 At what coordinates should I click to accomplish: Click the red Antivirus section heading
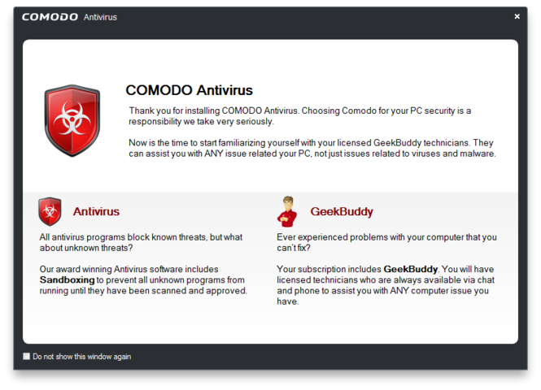[x=96, y=211]
